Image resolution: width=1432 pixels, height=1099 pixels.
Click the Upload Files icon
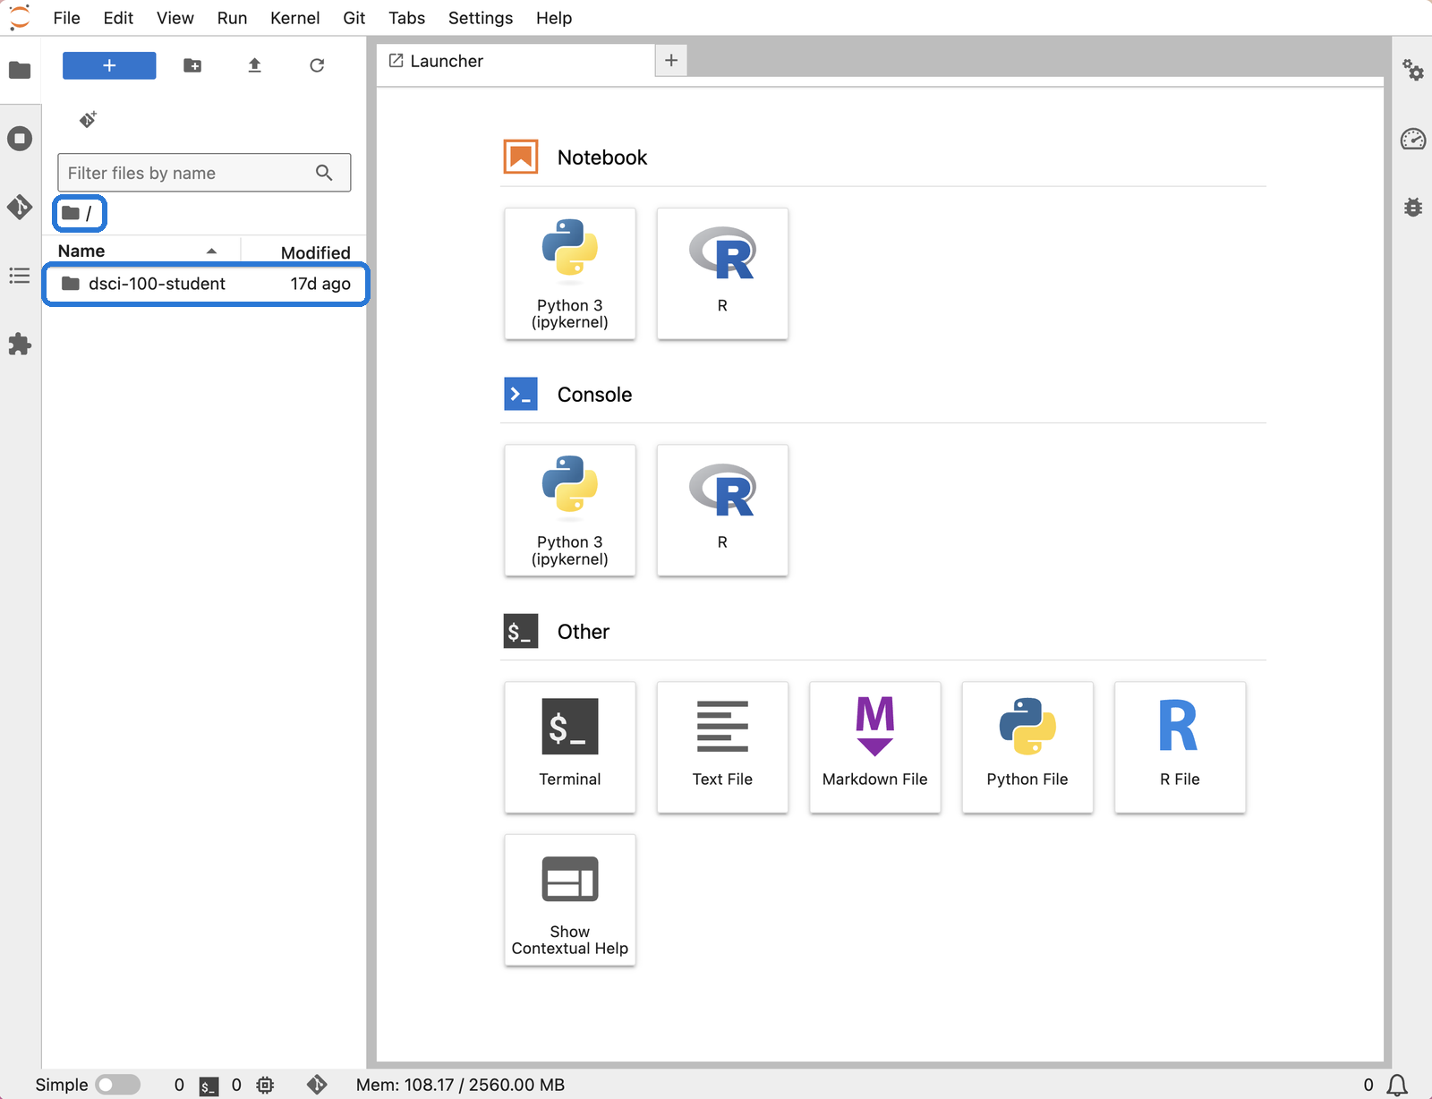255,65
